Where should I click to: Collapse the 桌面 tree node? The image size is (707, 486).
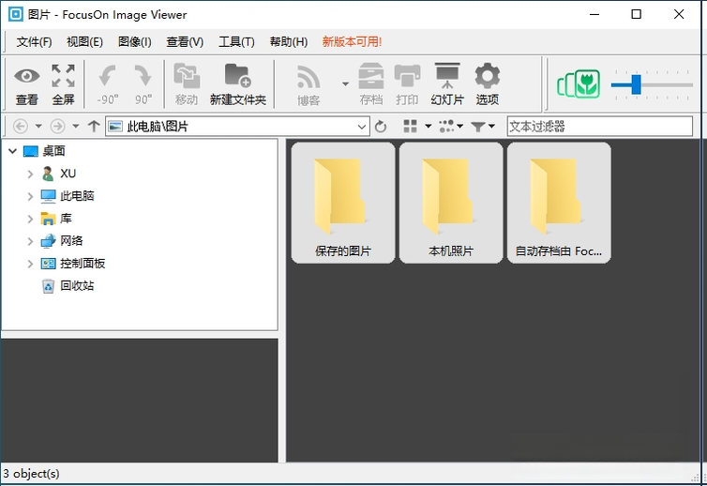[12, 151]
